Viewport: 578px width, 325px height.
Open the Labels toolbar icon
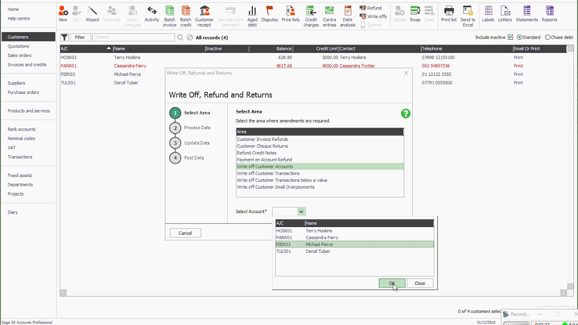tap(488, 14)
